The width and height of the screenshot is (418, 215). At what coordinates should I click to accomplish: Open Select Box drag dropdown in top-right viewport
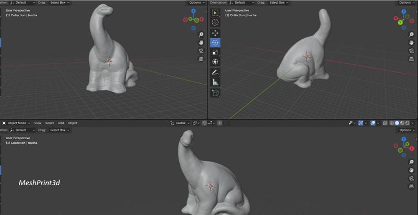coord(278,3)
